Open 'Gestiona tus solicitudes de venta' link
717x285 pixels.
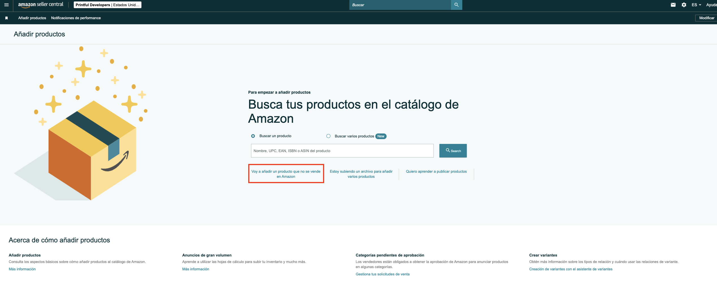point(382,274)
